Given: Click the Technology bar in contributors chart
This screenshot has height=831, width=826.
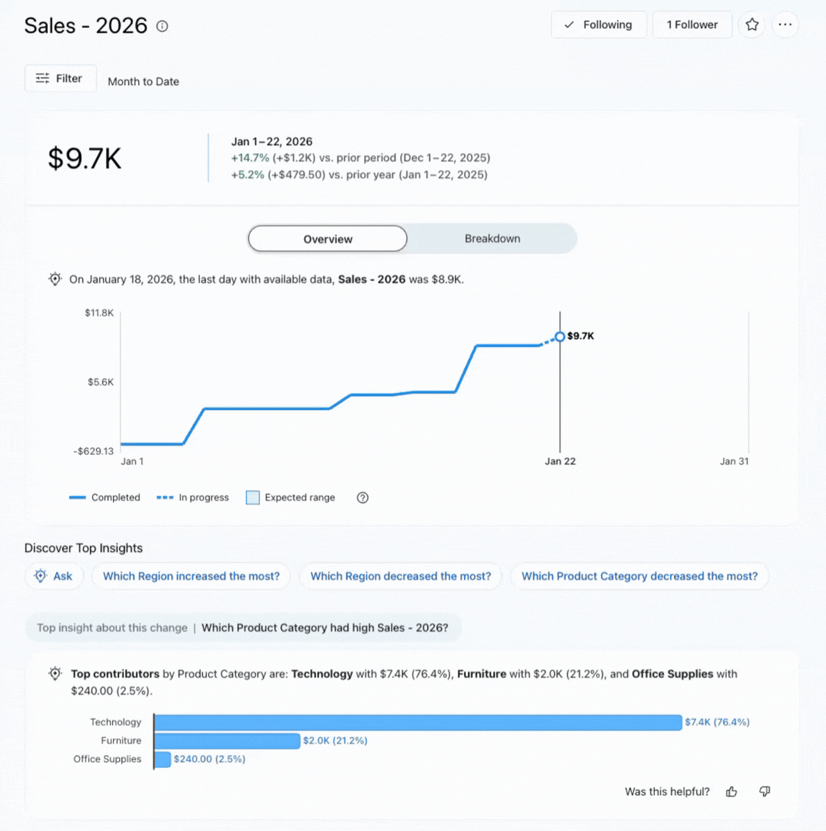Looking at the screenshot, I should 418,722.
